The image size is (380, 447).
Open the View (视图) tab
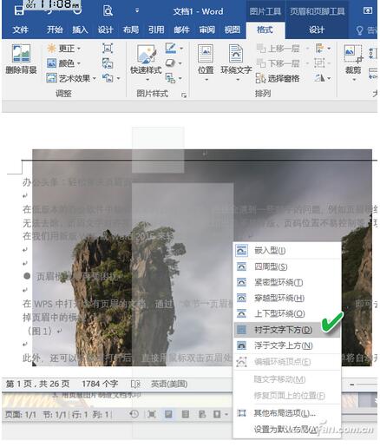[x=233, y=30]
